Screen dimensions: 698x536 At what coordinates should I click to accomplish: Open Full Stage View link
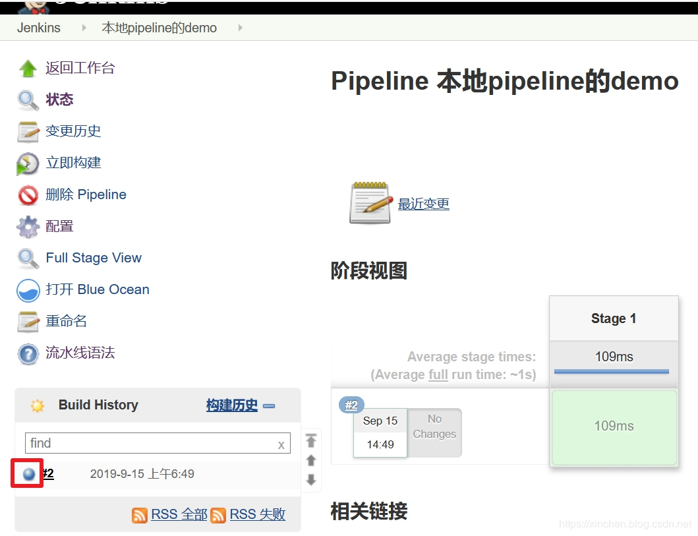click(94, 258)
